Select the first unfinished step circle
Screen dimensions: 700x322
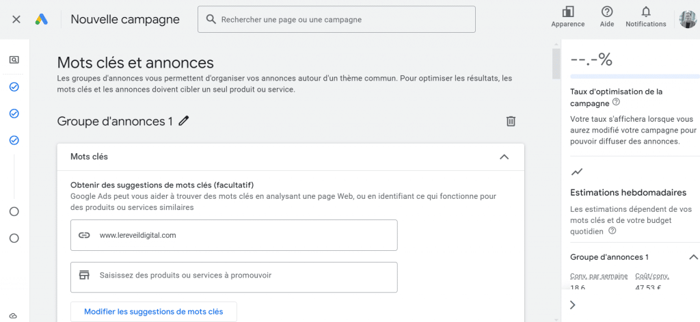coord(14,212)
